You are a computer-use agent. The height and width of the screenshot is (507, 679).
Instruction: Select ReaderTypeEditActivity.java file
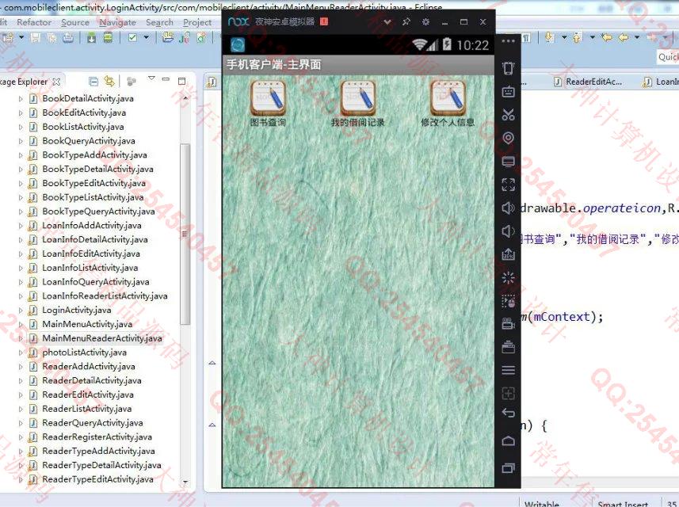[98, 479]
